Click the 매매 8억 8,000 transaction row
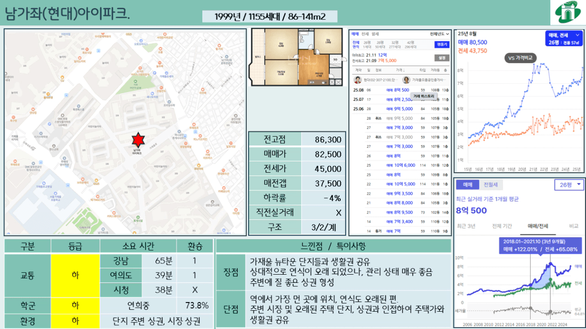The height and width of the screenshot is (329, 586). pos(400,203)
